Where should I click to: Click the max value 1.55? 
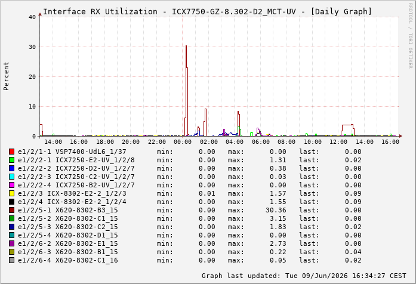point(278,202)
